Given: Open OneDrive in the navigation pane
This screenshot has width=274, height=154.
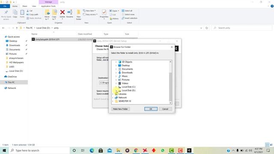Looking at the screenshot, I should tap(12, 77).
